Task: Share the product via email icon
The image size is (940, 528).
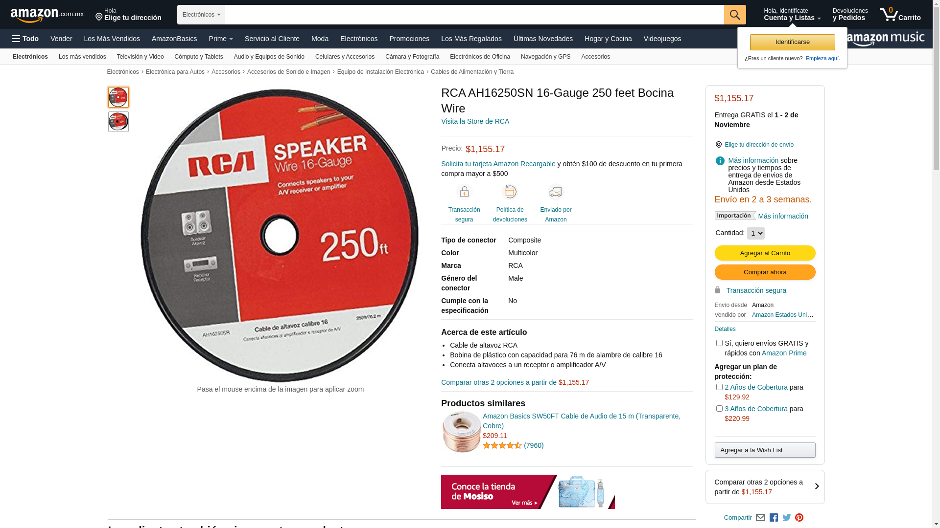Action: pyautogui.click(x=760, y=517)
